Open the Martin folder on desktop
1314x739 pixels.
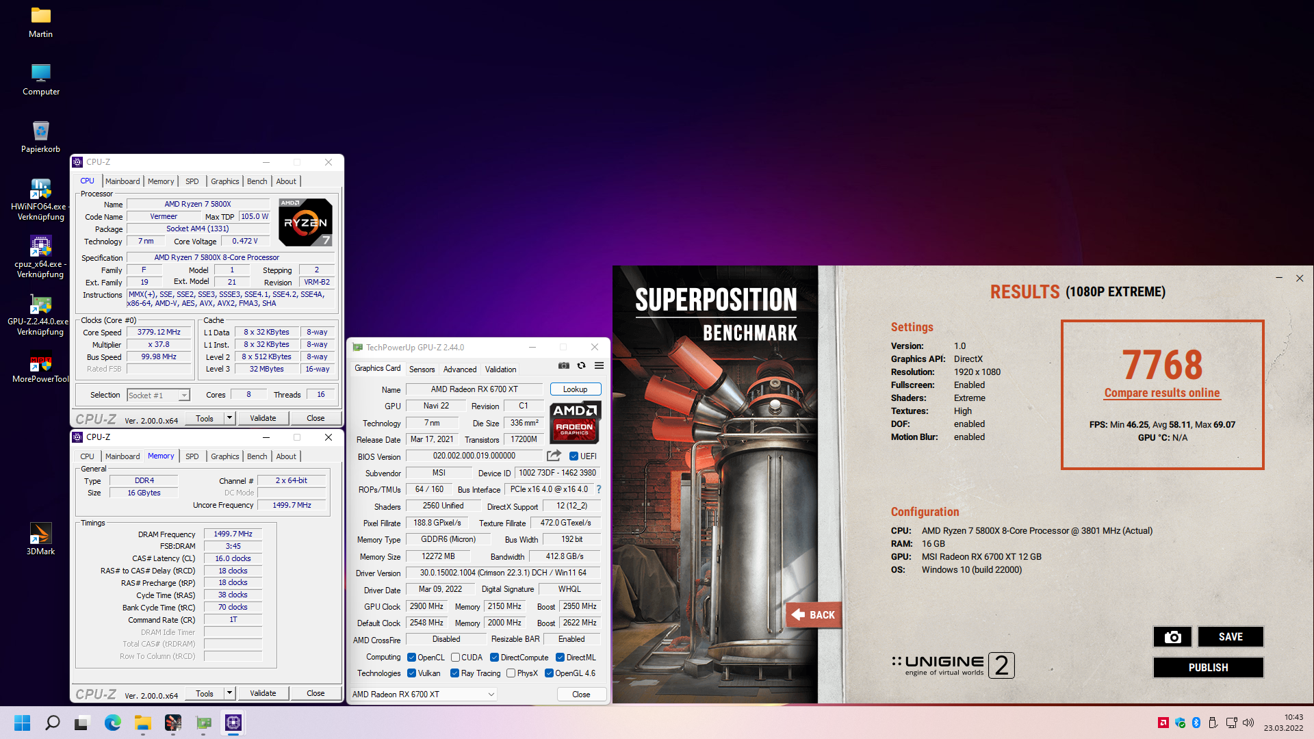click(40, 22)
